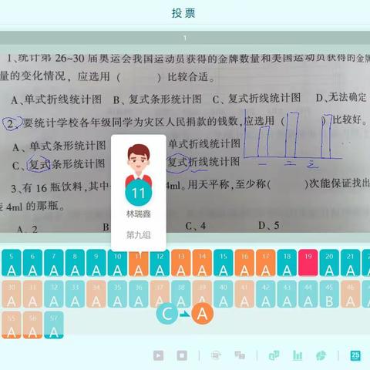Click the teal C answer circle

(167, 314)
